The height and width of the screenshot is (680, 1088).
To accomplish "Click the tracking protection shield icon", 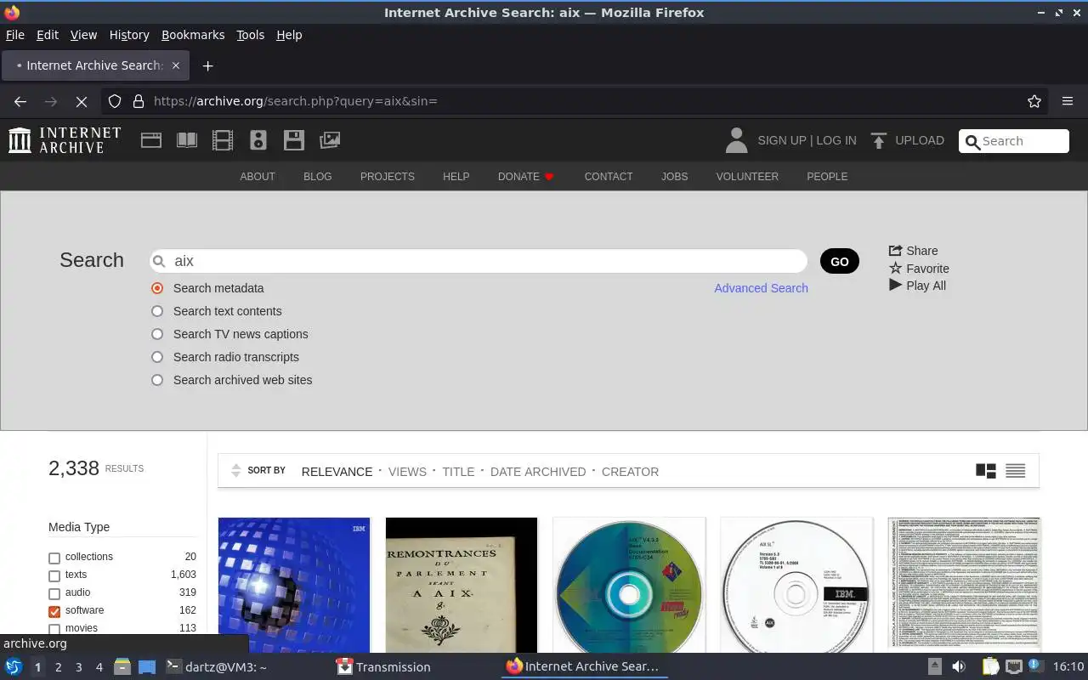I will point(115,101).
